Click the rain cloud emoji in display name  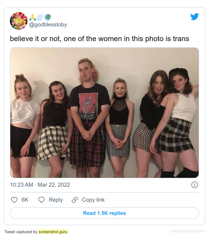coord(40,17)
